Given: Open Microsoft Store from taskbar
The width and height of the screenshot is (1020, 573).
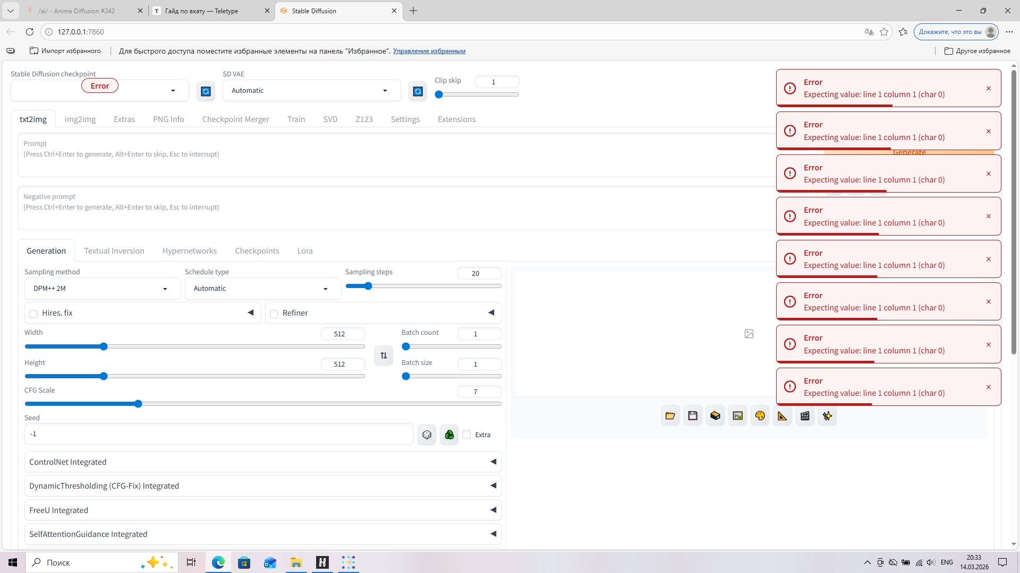Looking at the screenshot, I should [244, 562].
